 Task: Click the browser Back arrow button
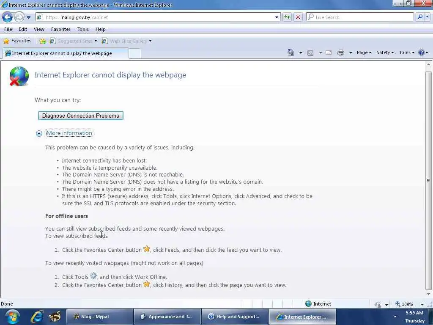tap(8, 17)
